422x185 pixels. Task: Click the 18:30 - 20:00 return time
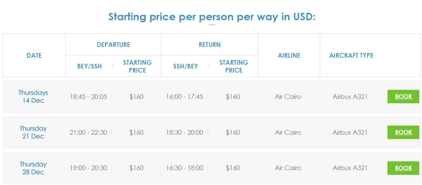click(184, 133)
